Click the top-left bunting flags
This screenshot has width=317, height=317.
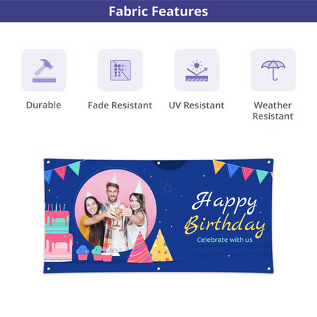63,172
